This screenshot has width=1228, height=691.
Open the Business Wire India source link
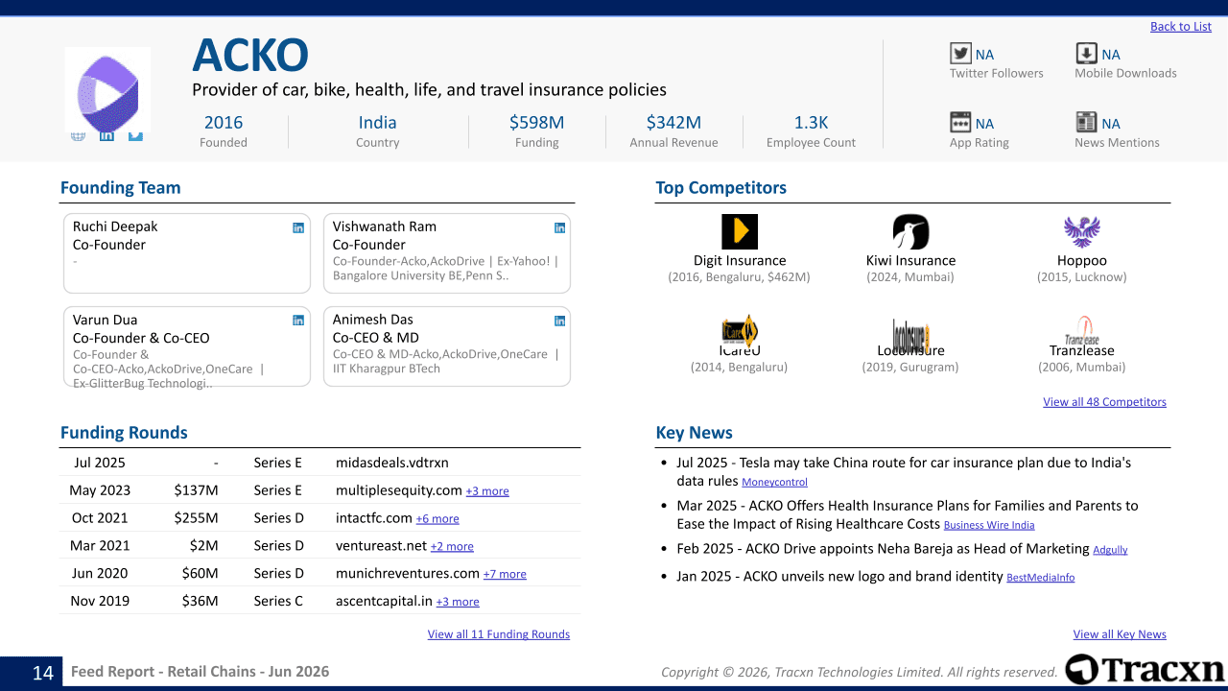coord(989,525)
